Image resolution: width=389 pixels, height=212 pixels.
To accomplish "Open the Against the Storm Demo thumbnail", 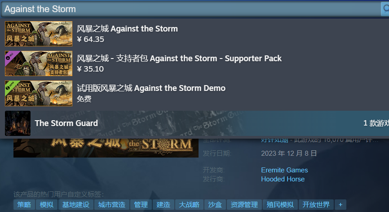I will 39,93.
